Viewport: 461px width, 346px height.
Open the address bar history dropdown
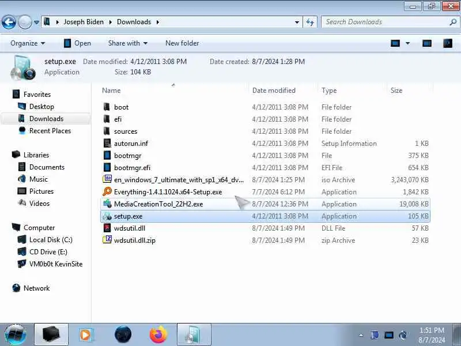pyautogui.click(x=297, y=22)
